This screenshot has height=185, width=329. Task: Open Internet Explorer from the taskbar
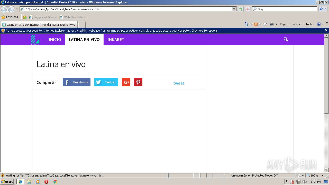(21, 182)
